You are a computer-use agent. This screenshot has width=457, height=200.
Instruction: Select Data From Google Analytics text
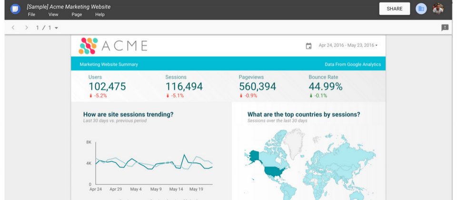point(353,64)
